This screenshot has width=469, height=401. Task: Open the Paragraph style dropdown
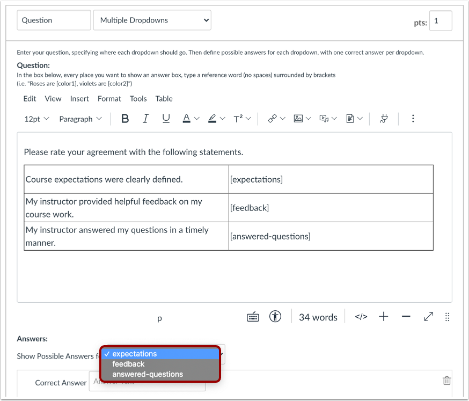(80, 119)
